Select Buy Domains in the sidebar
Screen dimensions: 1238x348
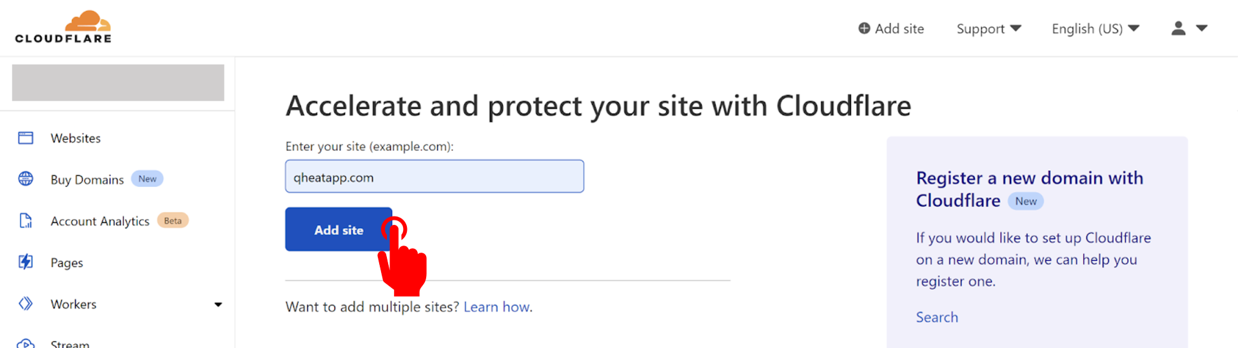87,179
